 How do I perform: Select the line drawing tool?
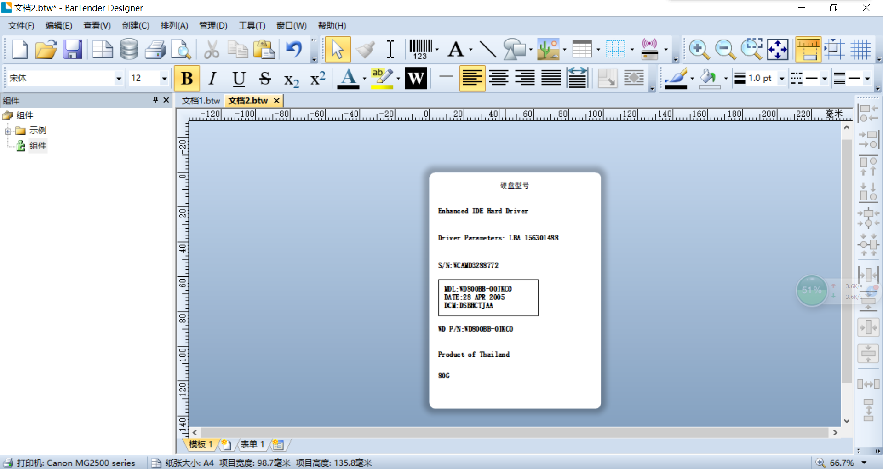(487, 50)
